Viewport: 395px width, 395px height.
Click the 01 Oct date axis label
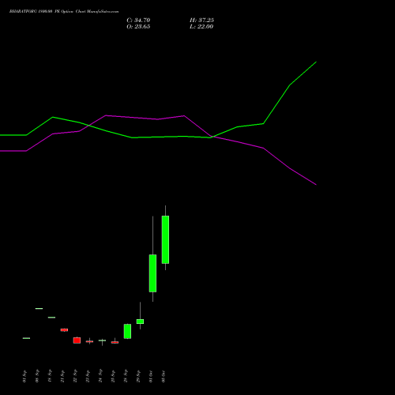(151, 376)
